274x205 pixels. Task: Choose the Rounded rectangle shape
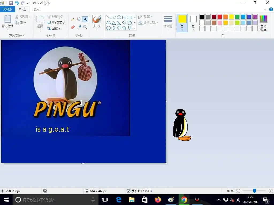pos(130,17)
